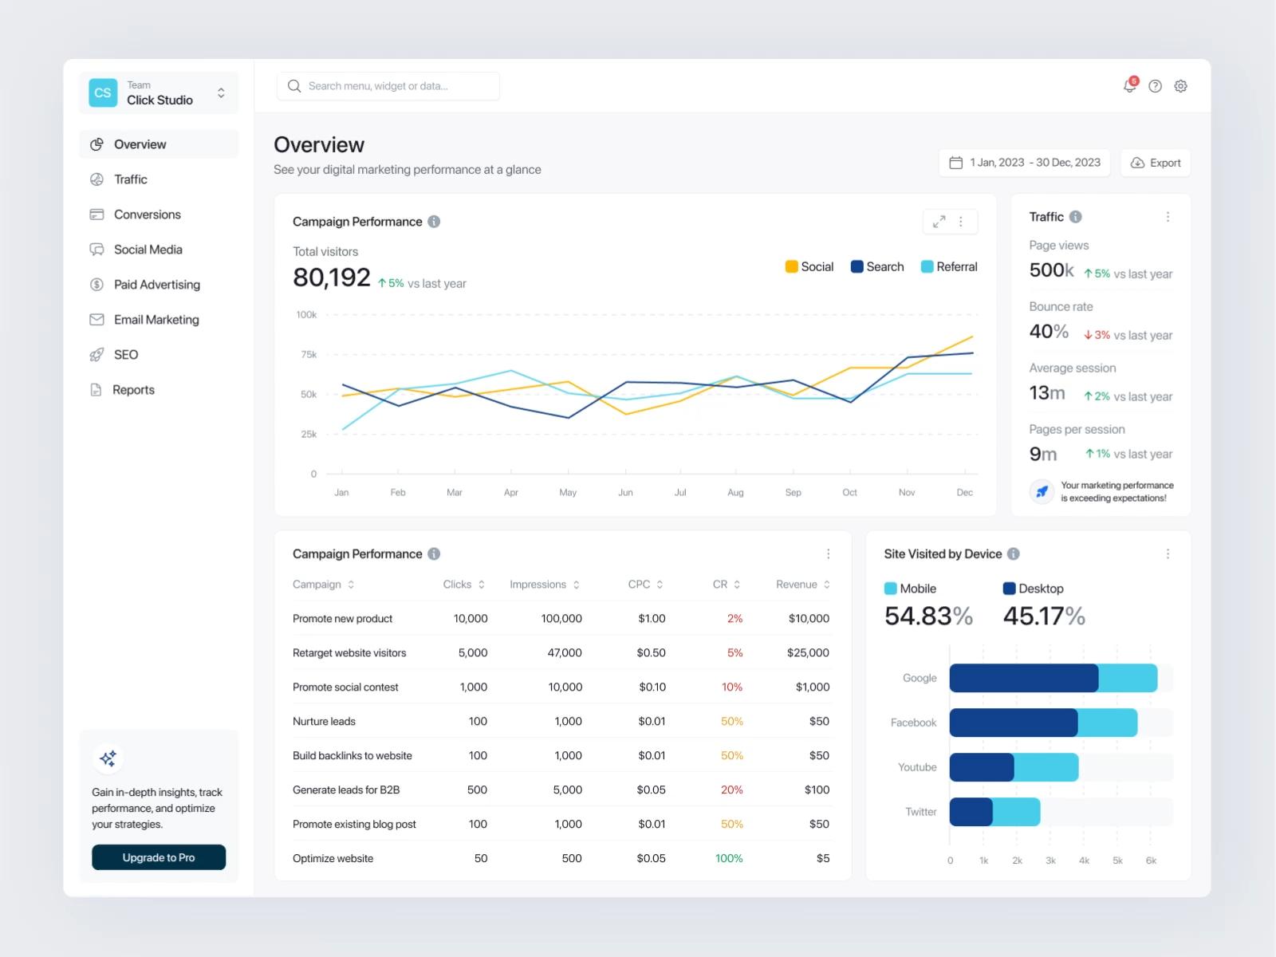Click the Nurture leads campaign row

561,722
